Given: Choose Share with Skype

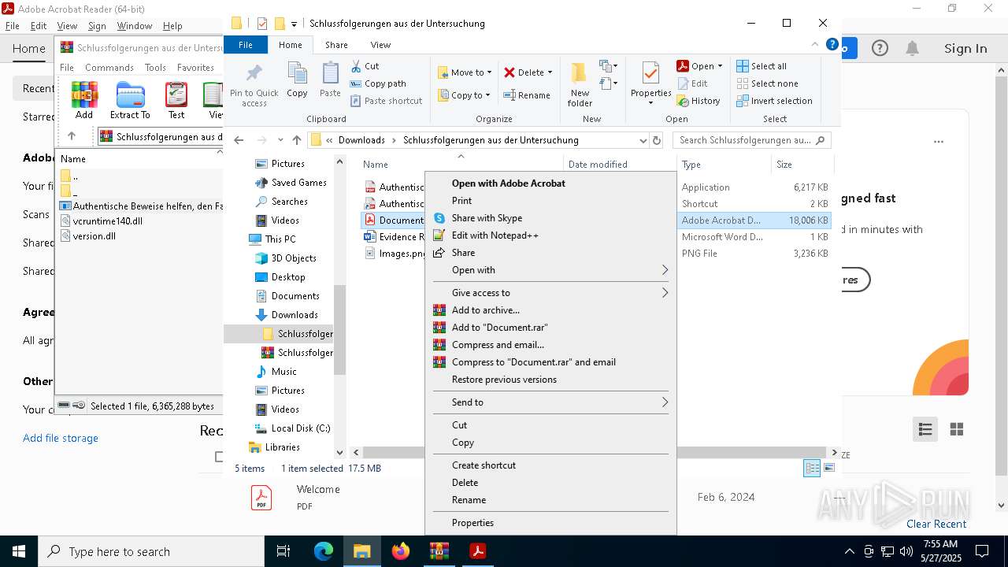Looking at the screenshot, I should [550, 218].
